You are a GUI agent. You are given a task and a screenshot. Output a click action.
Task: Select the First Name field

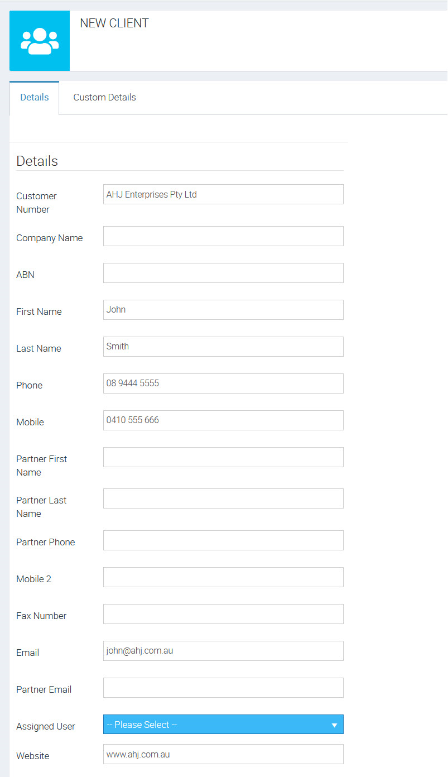click(223, 310)
